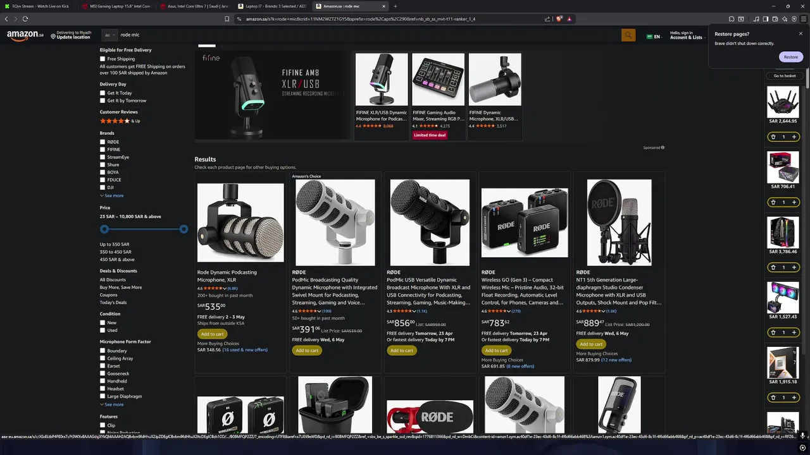This screenshot has width=810, height=455.
Task: Add Rode Dynamic Podcasting Microphone to cart
Action: point(212,334)
